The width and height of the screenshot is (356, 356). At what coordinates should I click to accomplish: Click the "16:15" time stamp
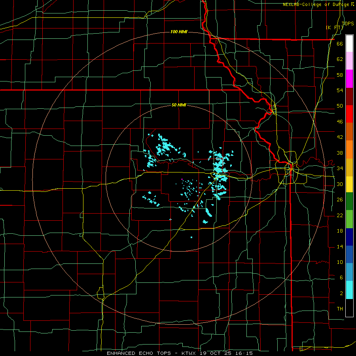click(x=245, y=353)
